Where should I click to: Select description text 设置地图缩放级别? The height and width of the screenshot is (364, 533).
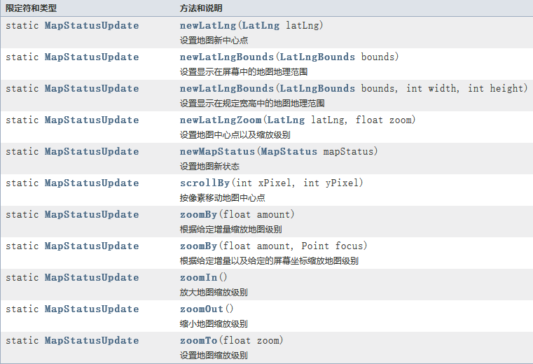(214, 356)
